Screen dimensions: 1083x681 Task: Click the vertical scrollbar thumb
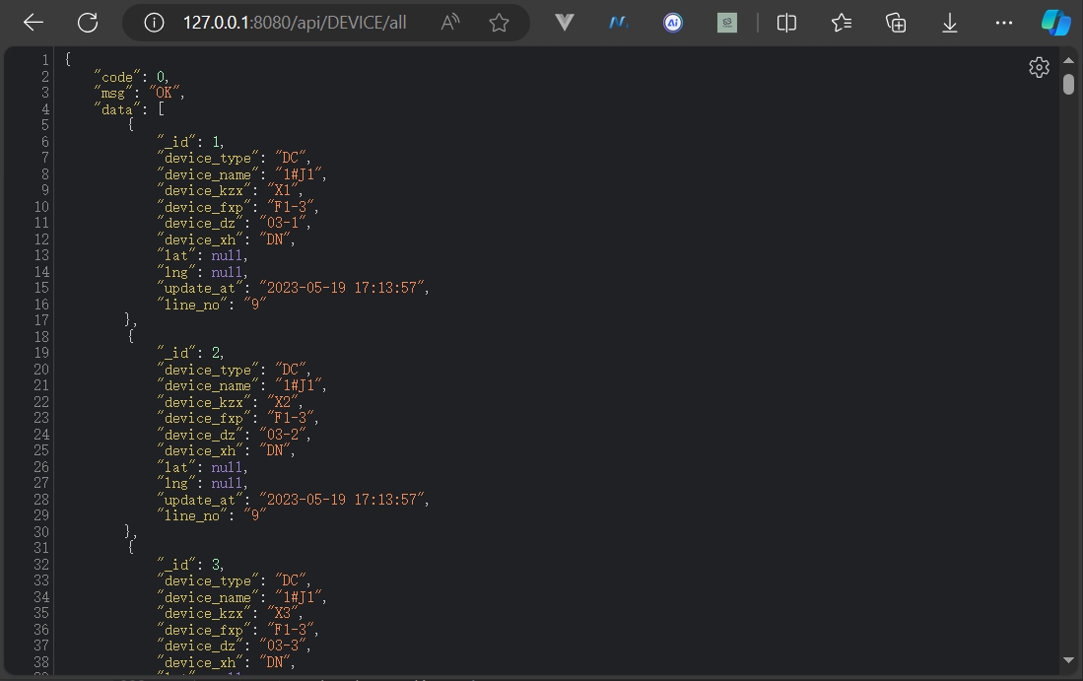tap(1068, 85)
